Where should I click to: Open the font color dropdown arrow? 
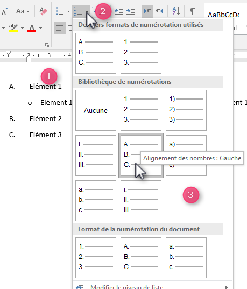point(40,28)
